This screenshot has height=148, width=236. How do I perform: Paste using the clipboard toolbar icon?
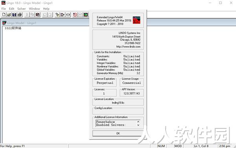point(38,14)
